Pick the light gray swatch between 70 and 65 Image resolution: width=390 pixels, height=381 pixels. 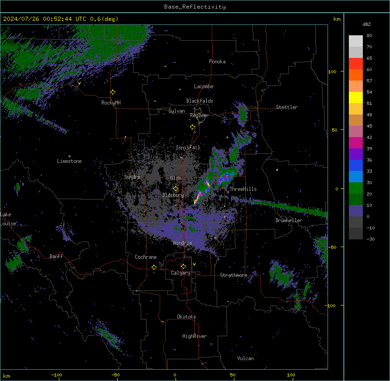point(356,52)
